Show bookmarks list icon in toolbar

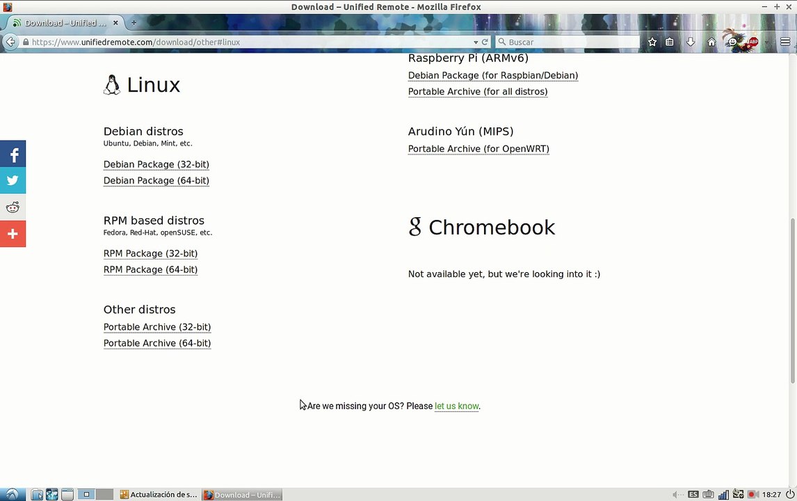[x=670, y=42]
